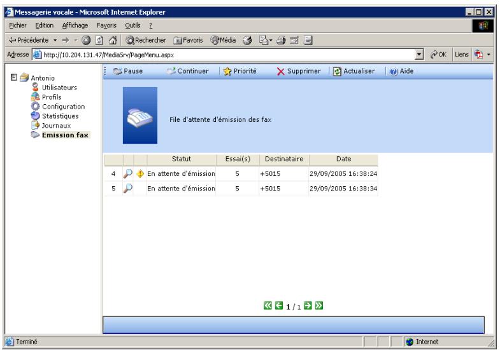Click Rechercher in the browser toolbar

click(x=146, y=40)
